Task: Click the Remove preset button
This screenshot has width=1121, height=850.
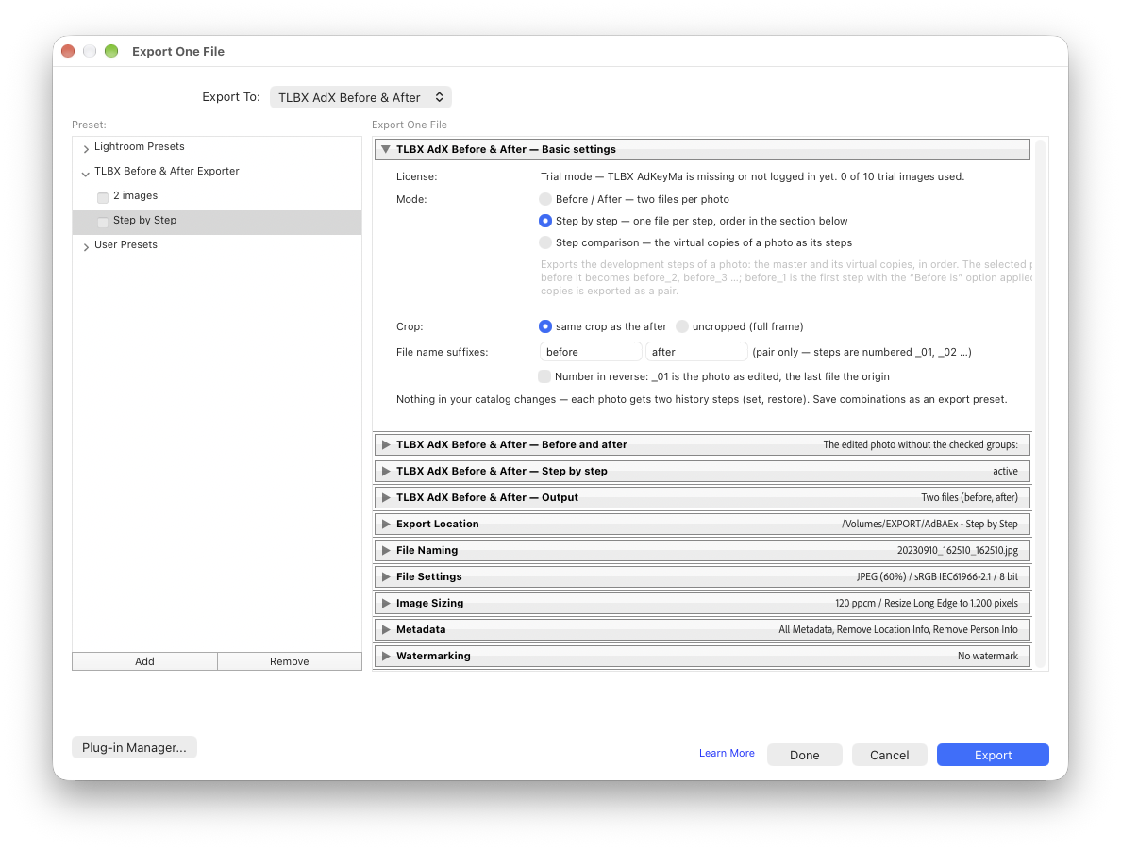Action: point(290,661)
